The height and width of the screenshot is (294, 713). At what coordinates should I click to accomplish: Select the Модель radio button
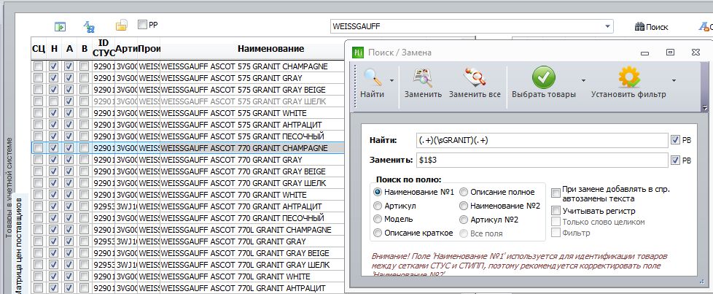378,220
